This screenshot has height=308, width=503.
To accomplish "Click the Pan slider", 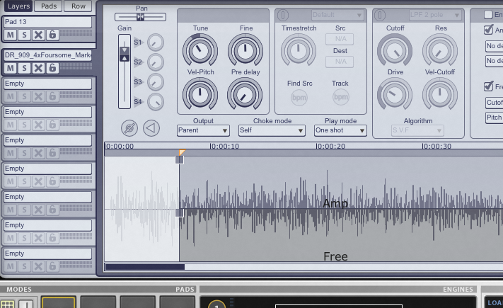I will pyautogui.click(x=140, y=16).
